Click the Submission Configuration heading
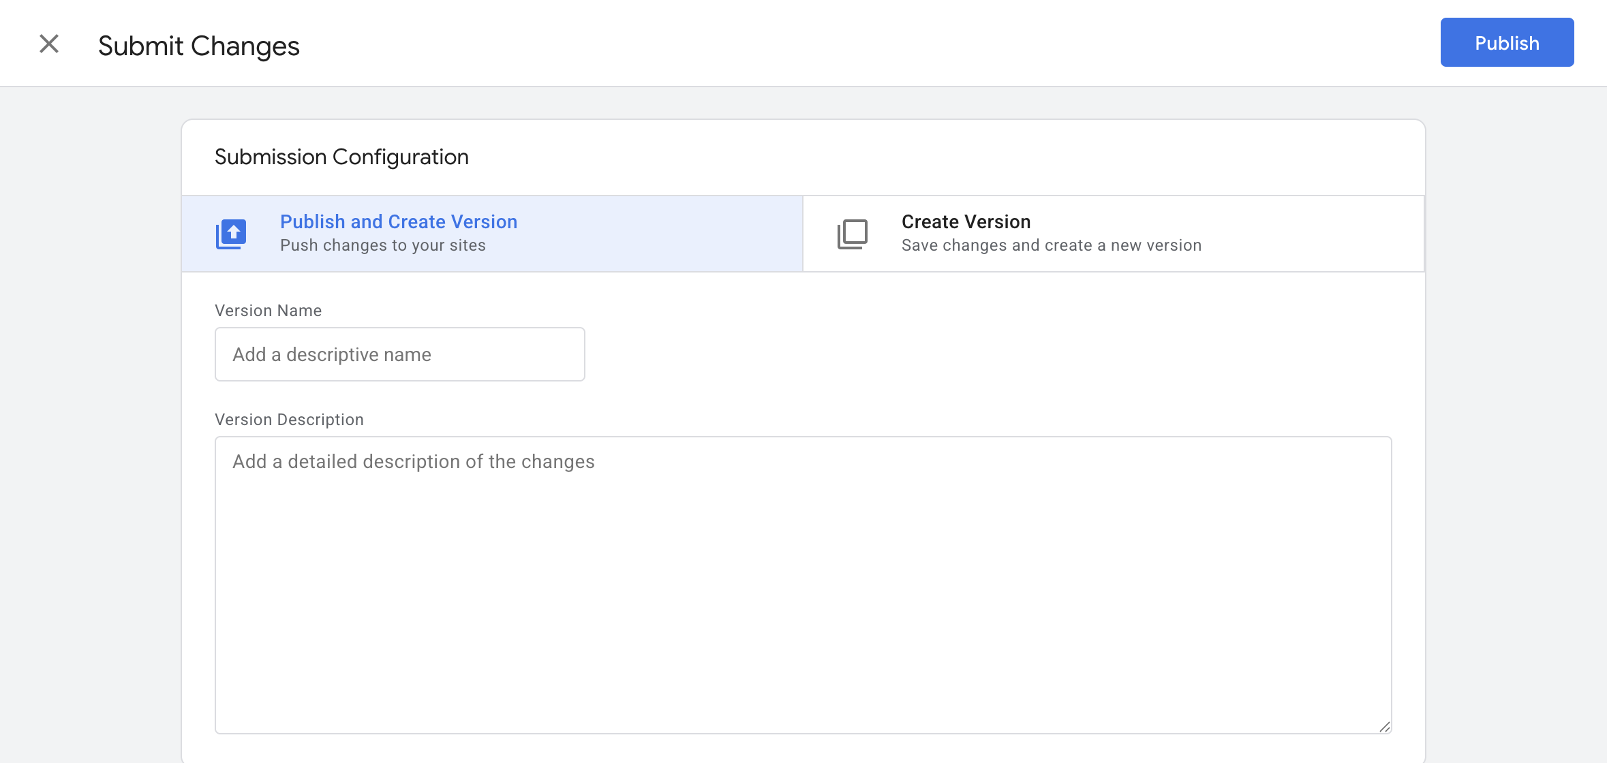Viewport: 1607px width, 763px height. click(x=341, y=157)
